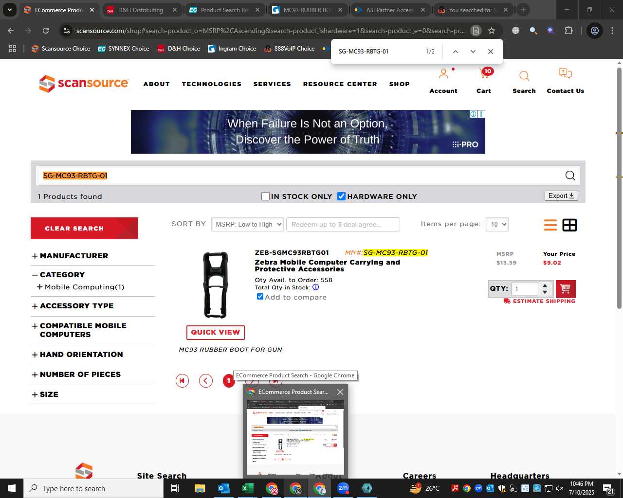Click the Redeem deal agreement field
Viewport: 623px width, 498px height.
point(343,224)
